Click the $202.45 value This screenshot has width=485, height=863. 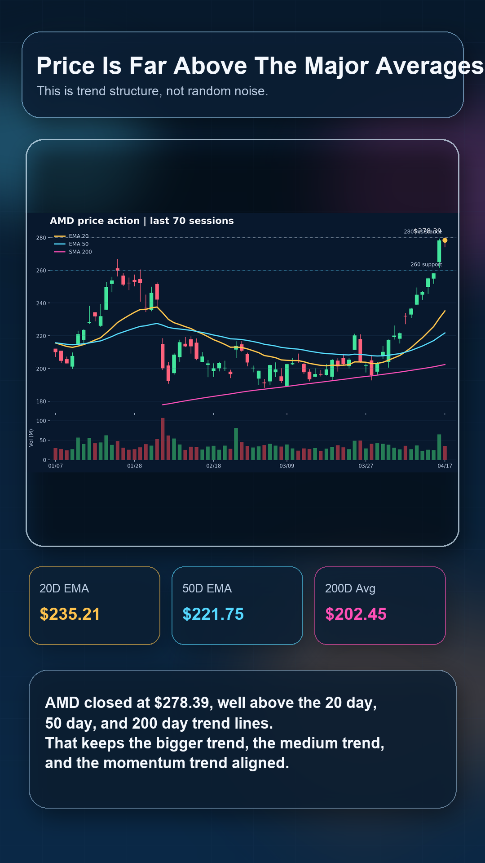[x=356, y=614]
